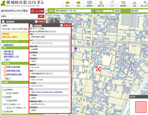Click the red crosshair marker on map
The width and height of the screenshot is (148, 115).
click(98, 69)
